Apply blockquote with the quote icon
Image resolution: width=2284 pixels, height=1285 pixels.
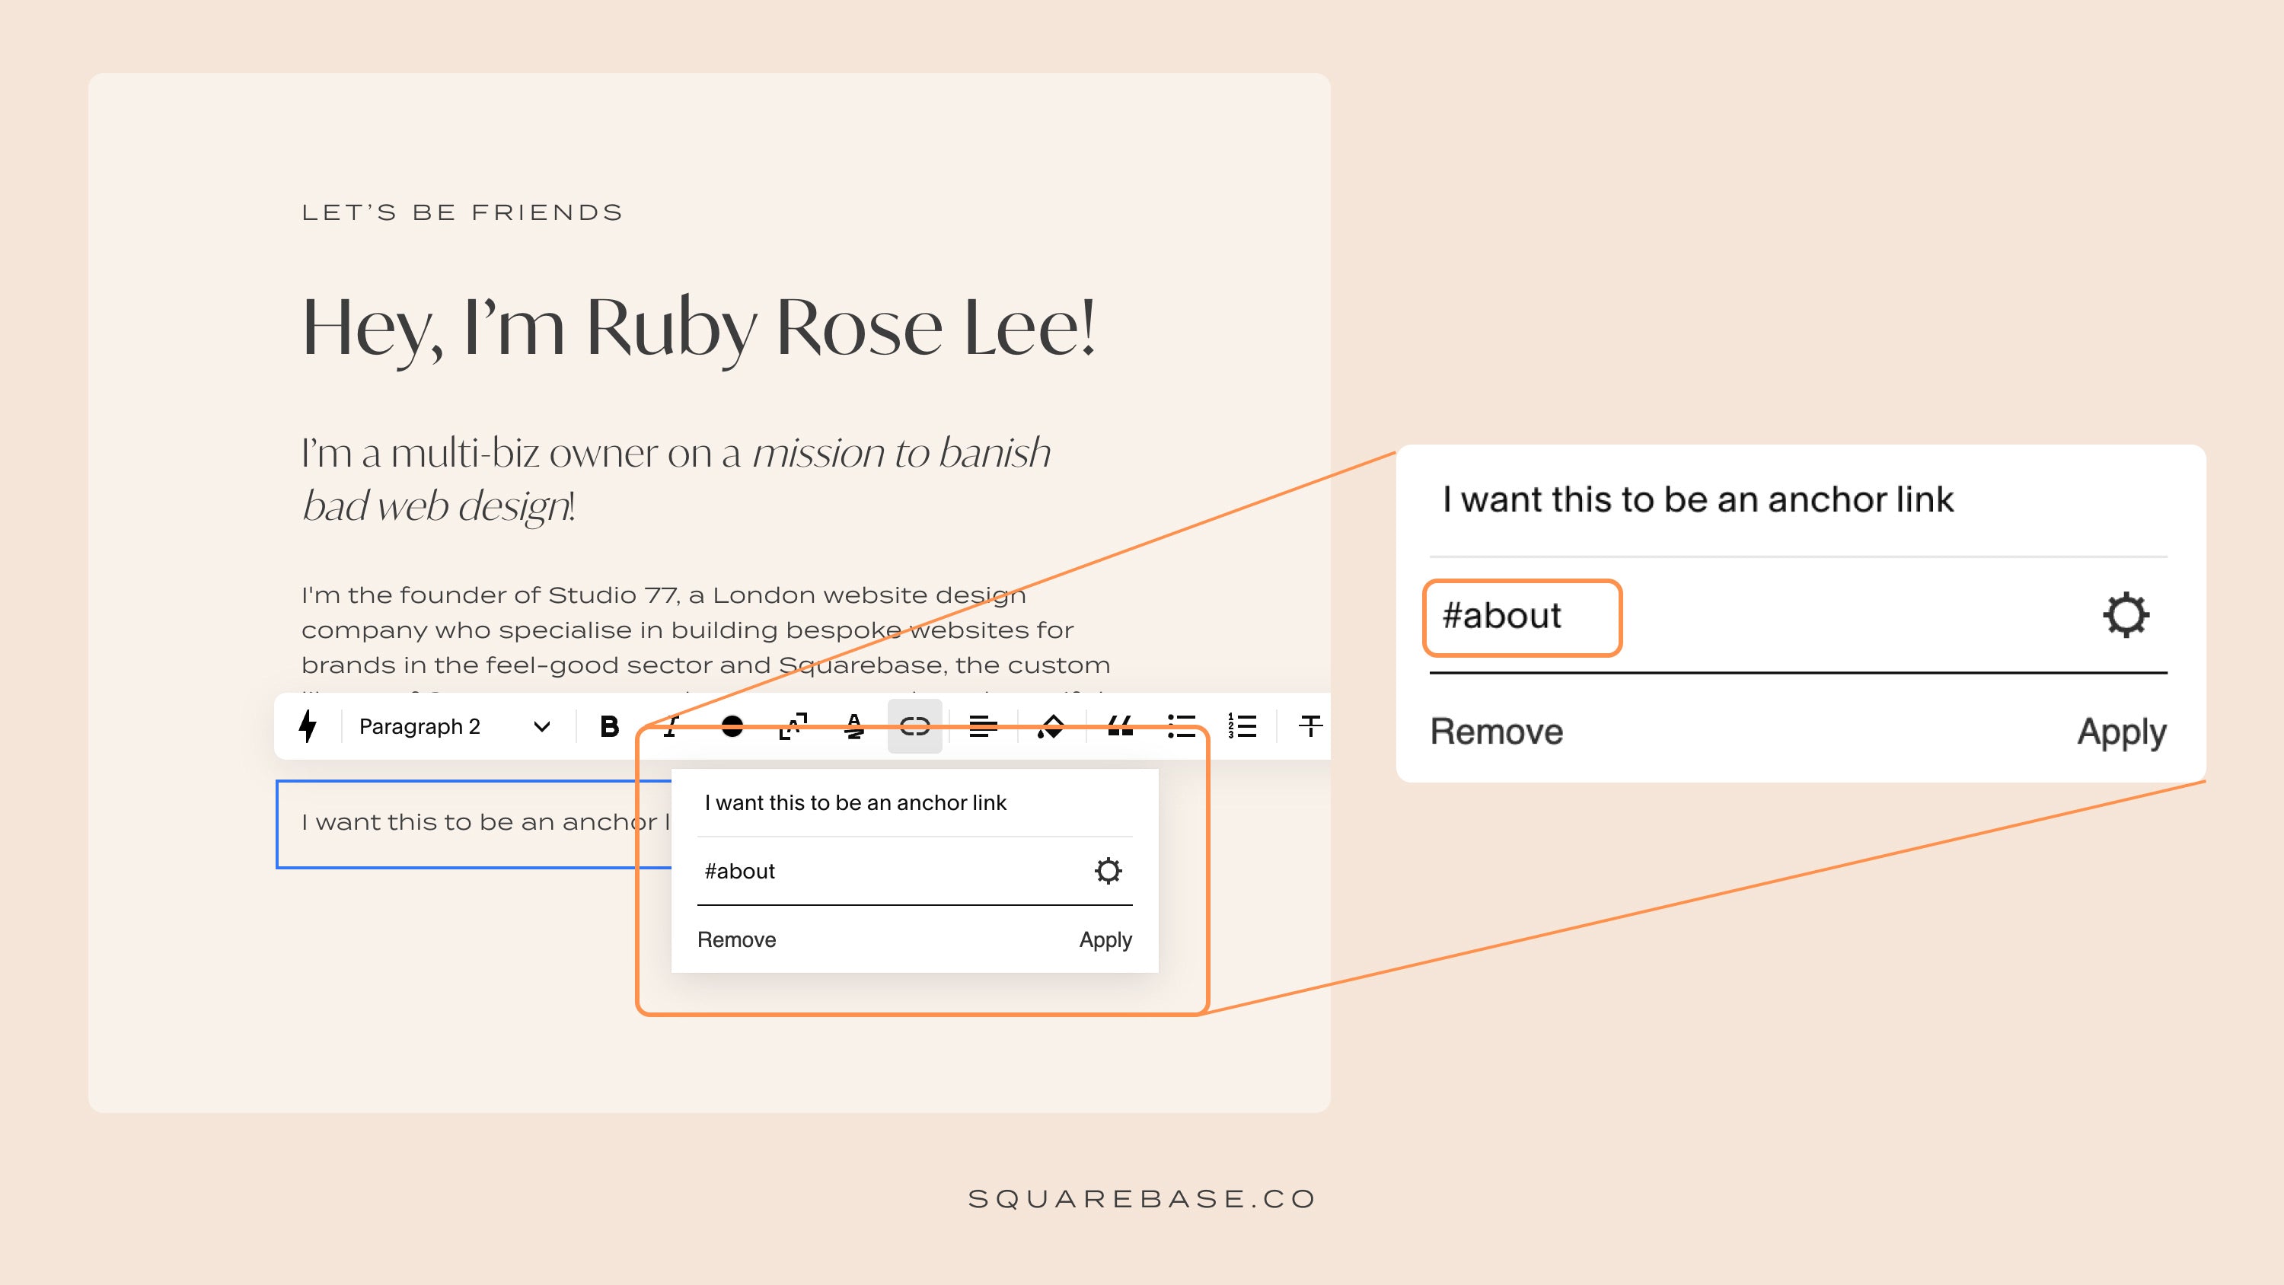tap(1120, 726)
